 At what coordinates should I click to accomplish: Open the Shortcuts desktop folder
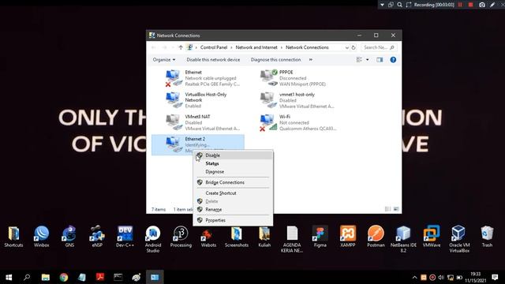[13, 237]
